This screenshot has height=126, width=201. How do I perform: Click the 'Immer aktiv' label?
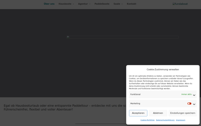(187, 94)
